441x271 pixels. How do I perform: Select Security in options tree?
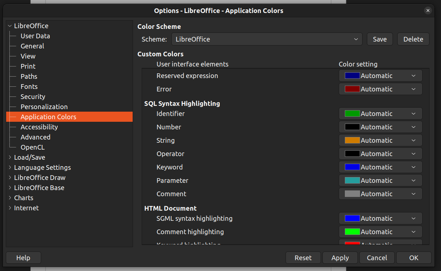click(x=33, y=97)
